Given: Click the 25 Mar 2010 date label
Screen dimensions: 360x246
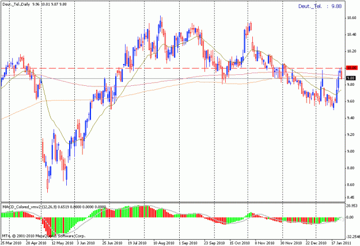Looking at the screenshot, I should click(11, 243).
